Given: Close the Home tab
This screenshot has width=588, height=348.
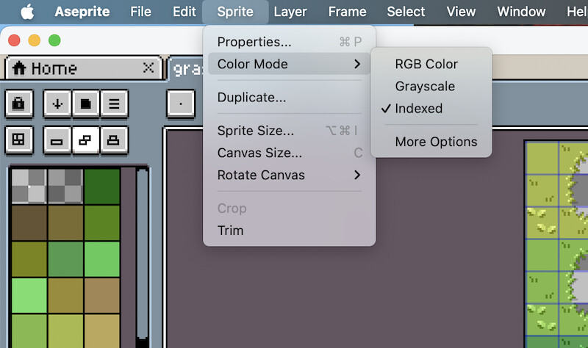Looking at the screenshot, I should pos(148,68).
